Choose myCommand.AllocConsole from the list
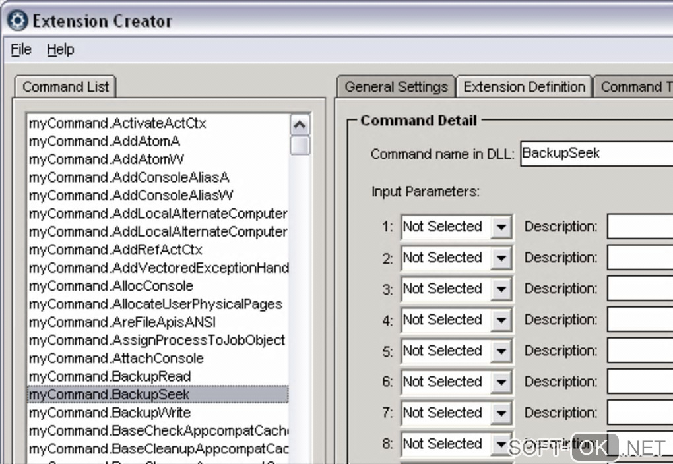Image resolution: width=673 pixels, height=464 pixels. pyautogui.click(x=111, y=286)
